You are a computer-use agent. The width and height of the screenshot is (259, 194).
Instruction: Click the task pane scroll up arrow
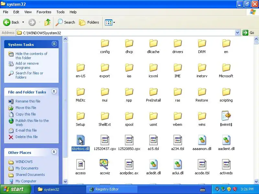[65, 39]
